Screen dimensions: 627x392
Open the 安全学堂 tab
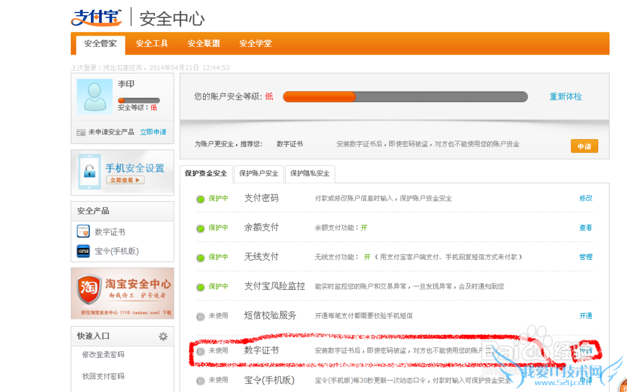point(256,43)
